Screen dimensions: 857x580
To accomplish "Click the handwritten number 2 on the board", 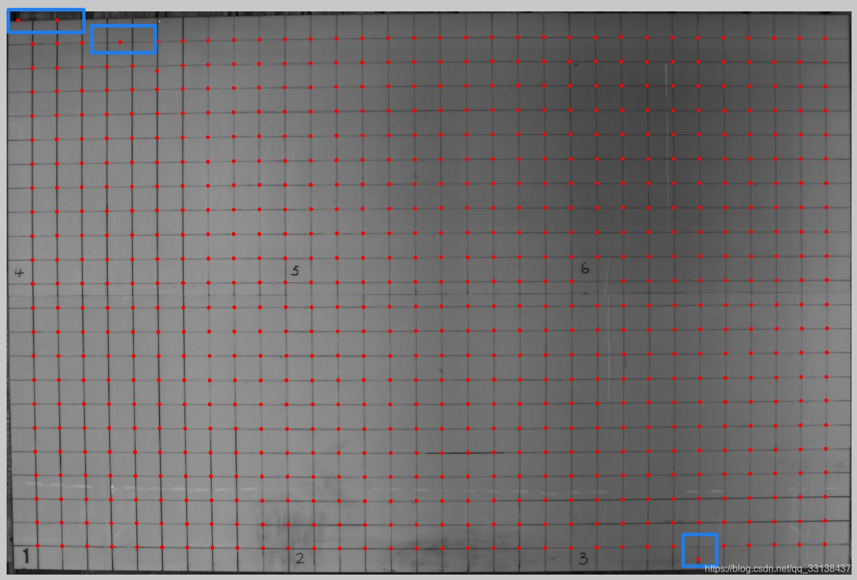I will (300, 558).
